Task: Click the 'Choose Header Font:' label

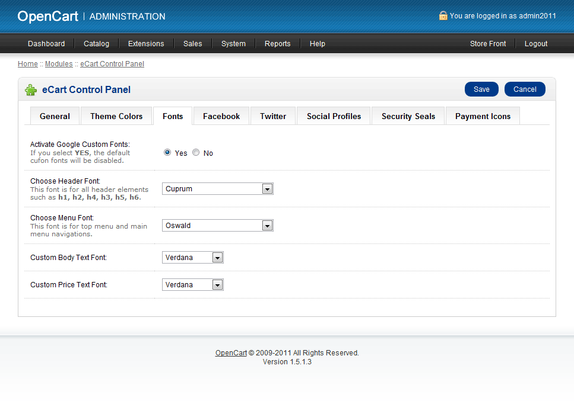Action: click(65, 181)
